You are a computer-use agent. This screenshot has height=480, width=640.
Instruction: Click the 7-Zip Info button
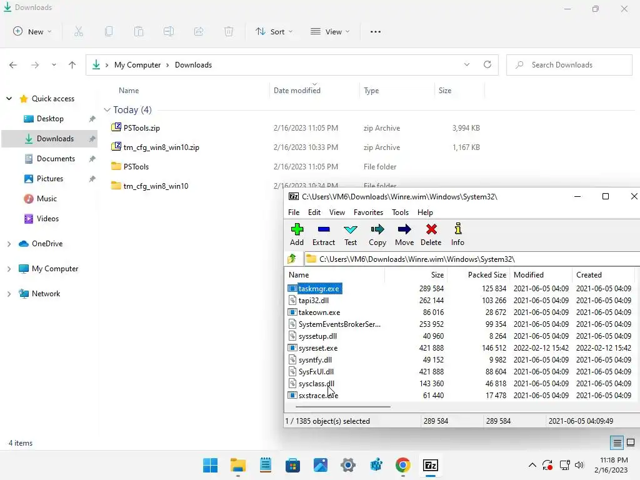pos(457,235)
